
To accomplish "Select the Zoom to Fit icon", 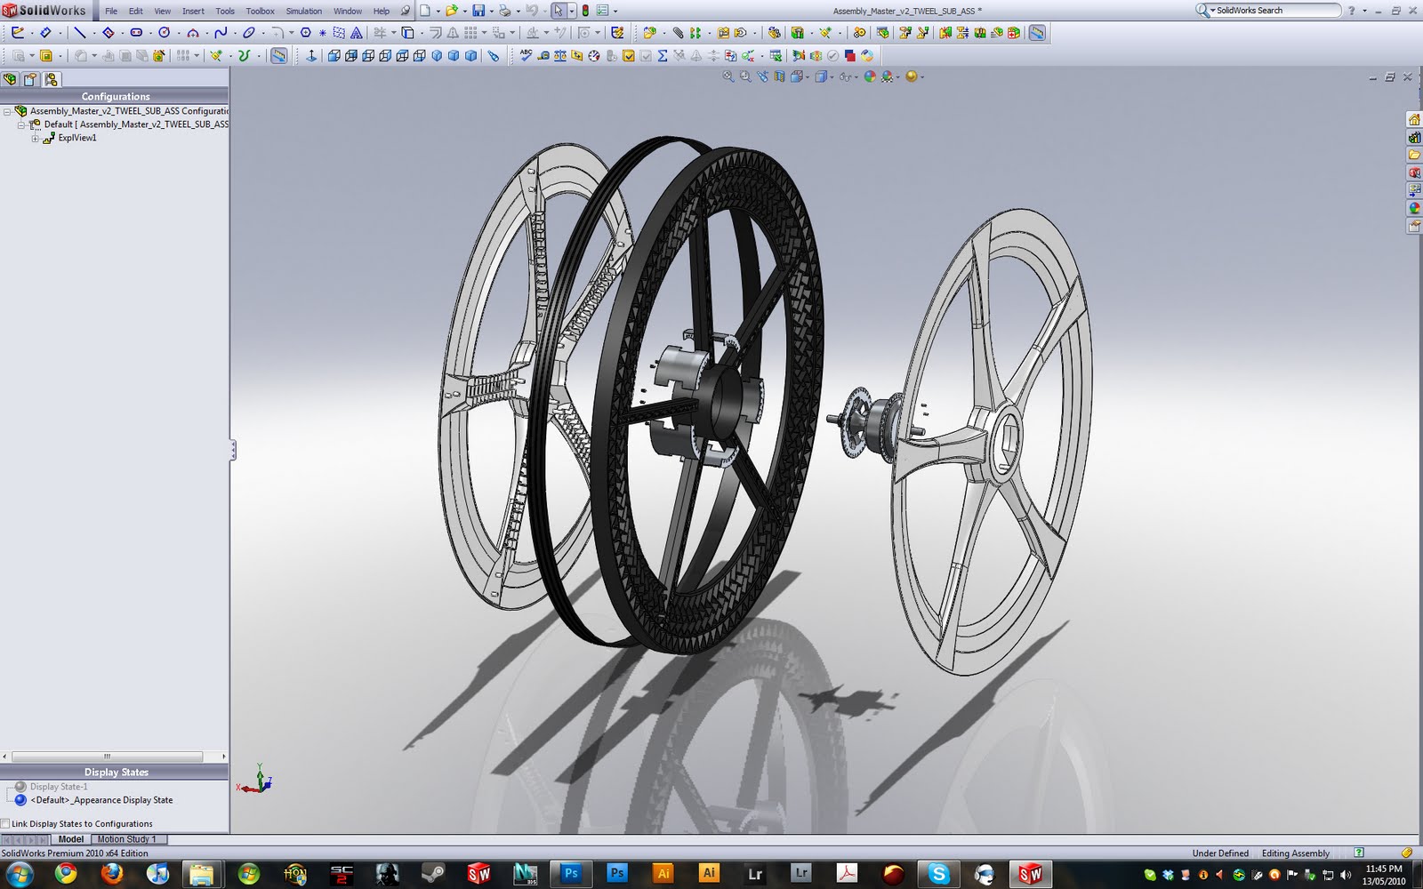I will point(726,77).
